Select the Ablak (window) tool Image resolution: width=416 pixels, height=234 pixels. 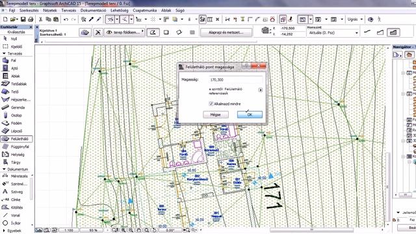click(16, 76)
